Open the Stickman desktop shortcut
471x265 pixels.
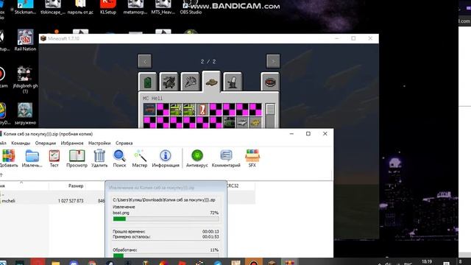click(x=25, y=7)
